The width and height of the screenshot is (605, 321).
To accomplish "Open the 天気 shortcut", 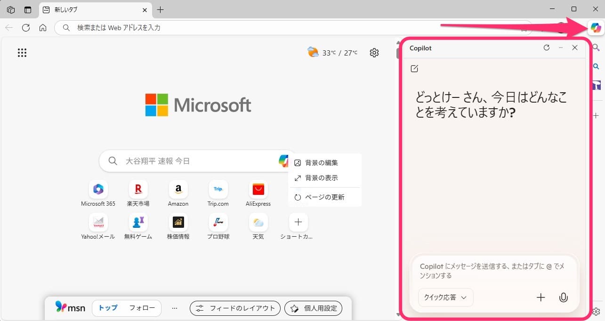I will [x=258, y=226].
